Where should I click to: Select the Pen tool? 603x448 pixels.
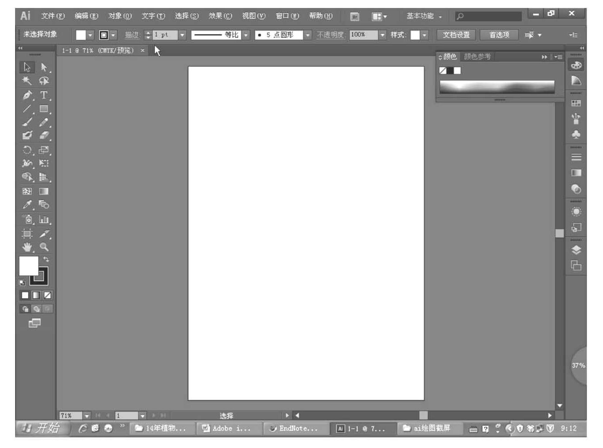27,95
